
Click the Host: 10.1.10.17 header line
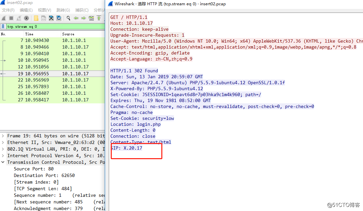click(132, 23)
